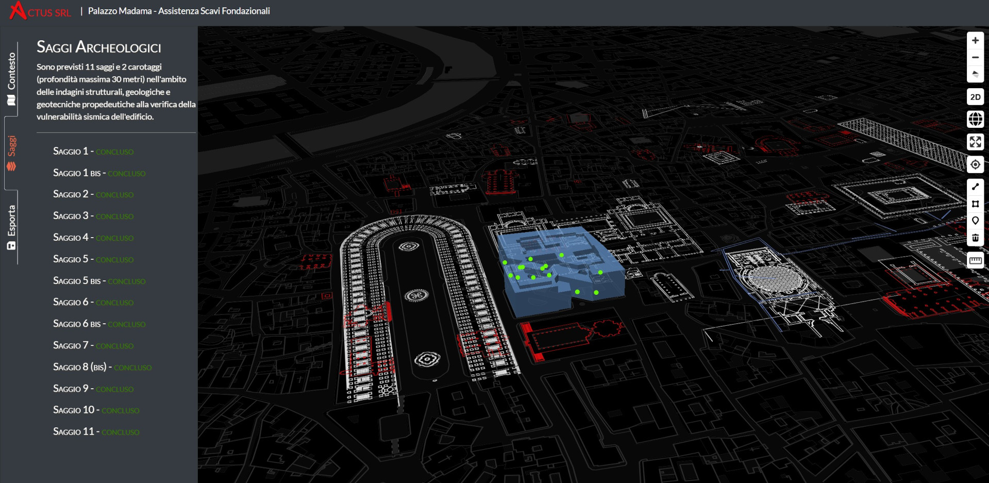The width and height of the screenshot is (989, 483).
Task: Open Saggio 1 bis entry
Action: [x=77, y=173]
